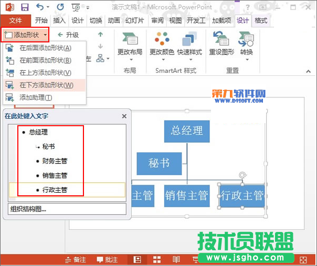Image resolution: width=317 pixels, height=266 pixels.
Task: Choose 在后面添加形状(A) menu item
Action: [45, 48]
